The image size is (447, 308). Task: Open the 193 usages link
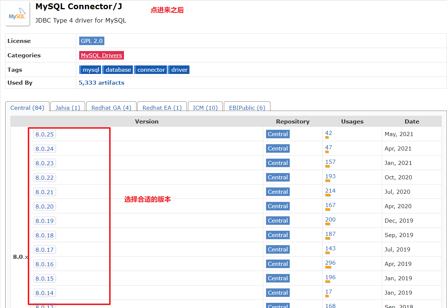pos(330,176)
